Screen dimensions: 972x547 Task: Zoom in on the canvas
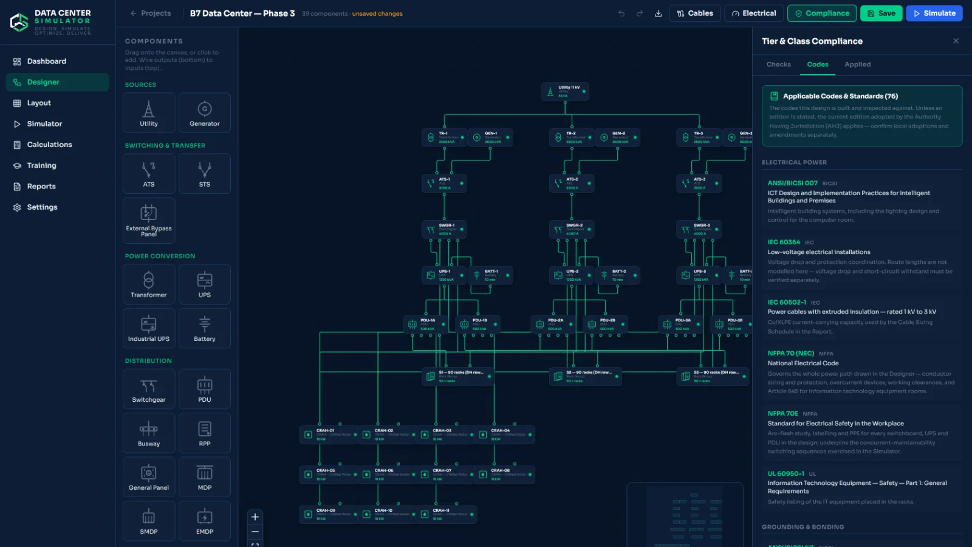pyautogui.click(x=255, y=517)
